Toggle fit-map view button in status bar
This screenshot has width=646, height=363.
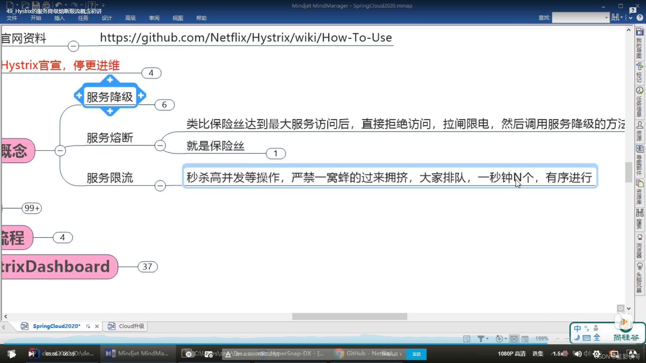click(x=514, y=339)
